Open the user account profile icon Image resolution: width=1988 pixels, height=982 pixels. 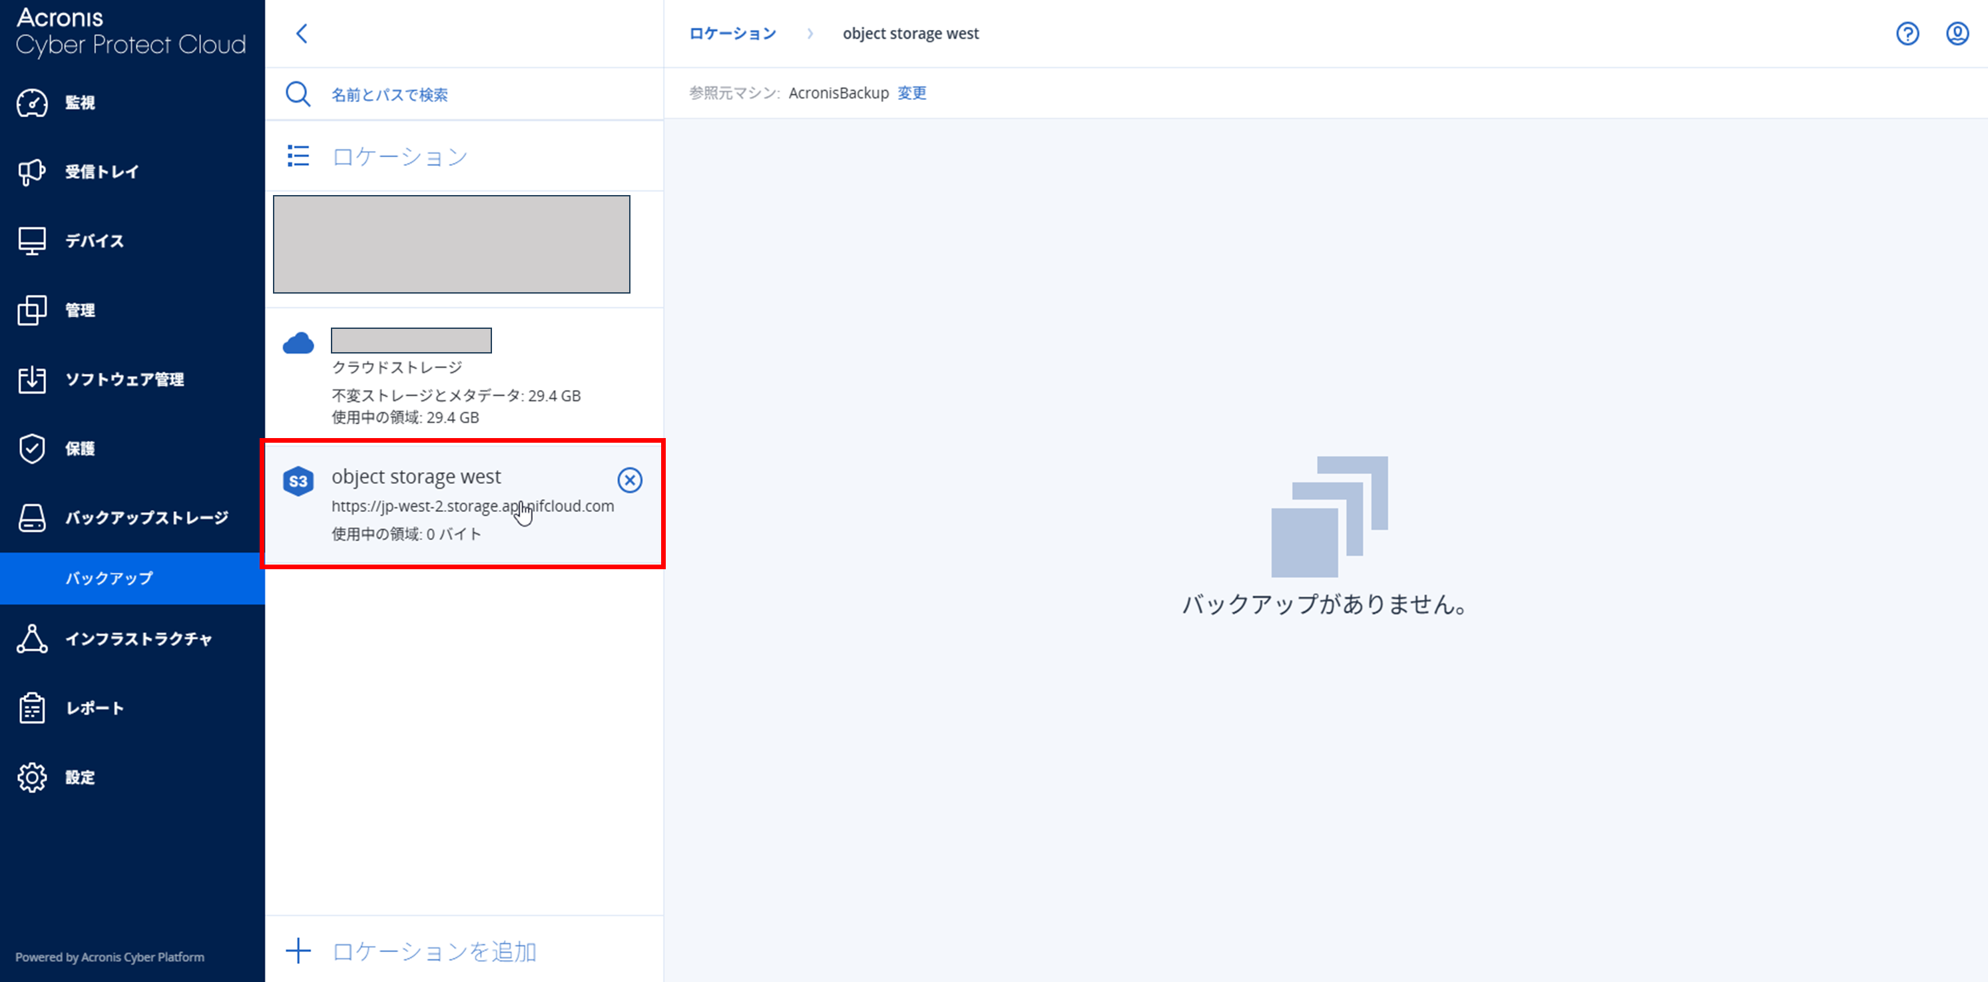(x=1957, y=34)
